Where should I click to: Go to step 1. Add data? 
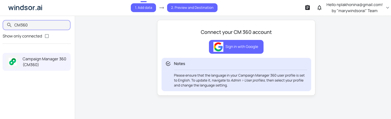[144, 8]
